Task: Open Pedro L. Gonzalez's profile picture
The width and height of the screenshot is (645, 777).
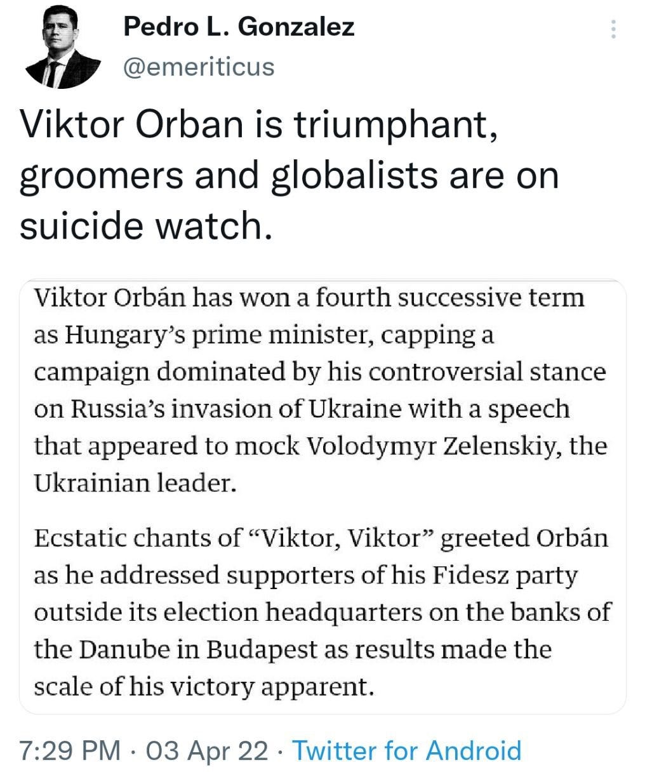Action: [x=63, y=48]
